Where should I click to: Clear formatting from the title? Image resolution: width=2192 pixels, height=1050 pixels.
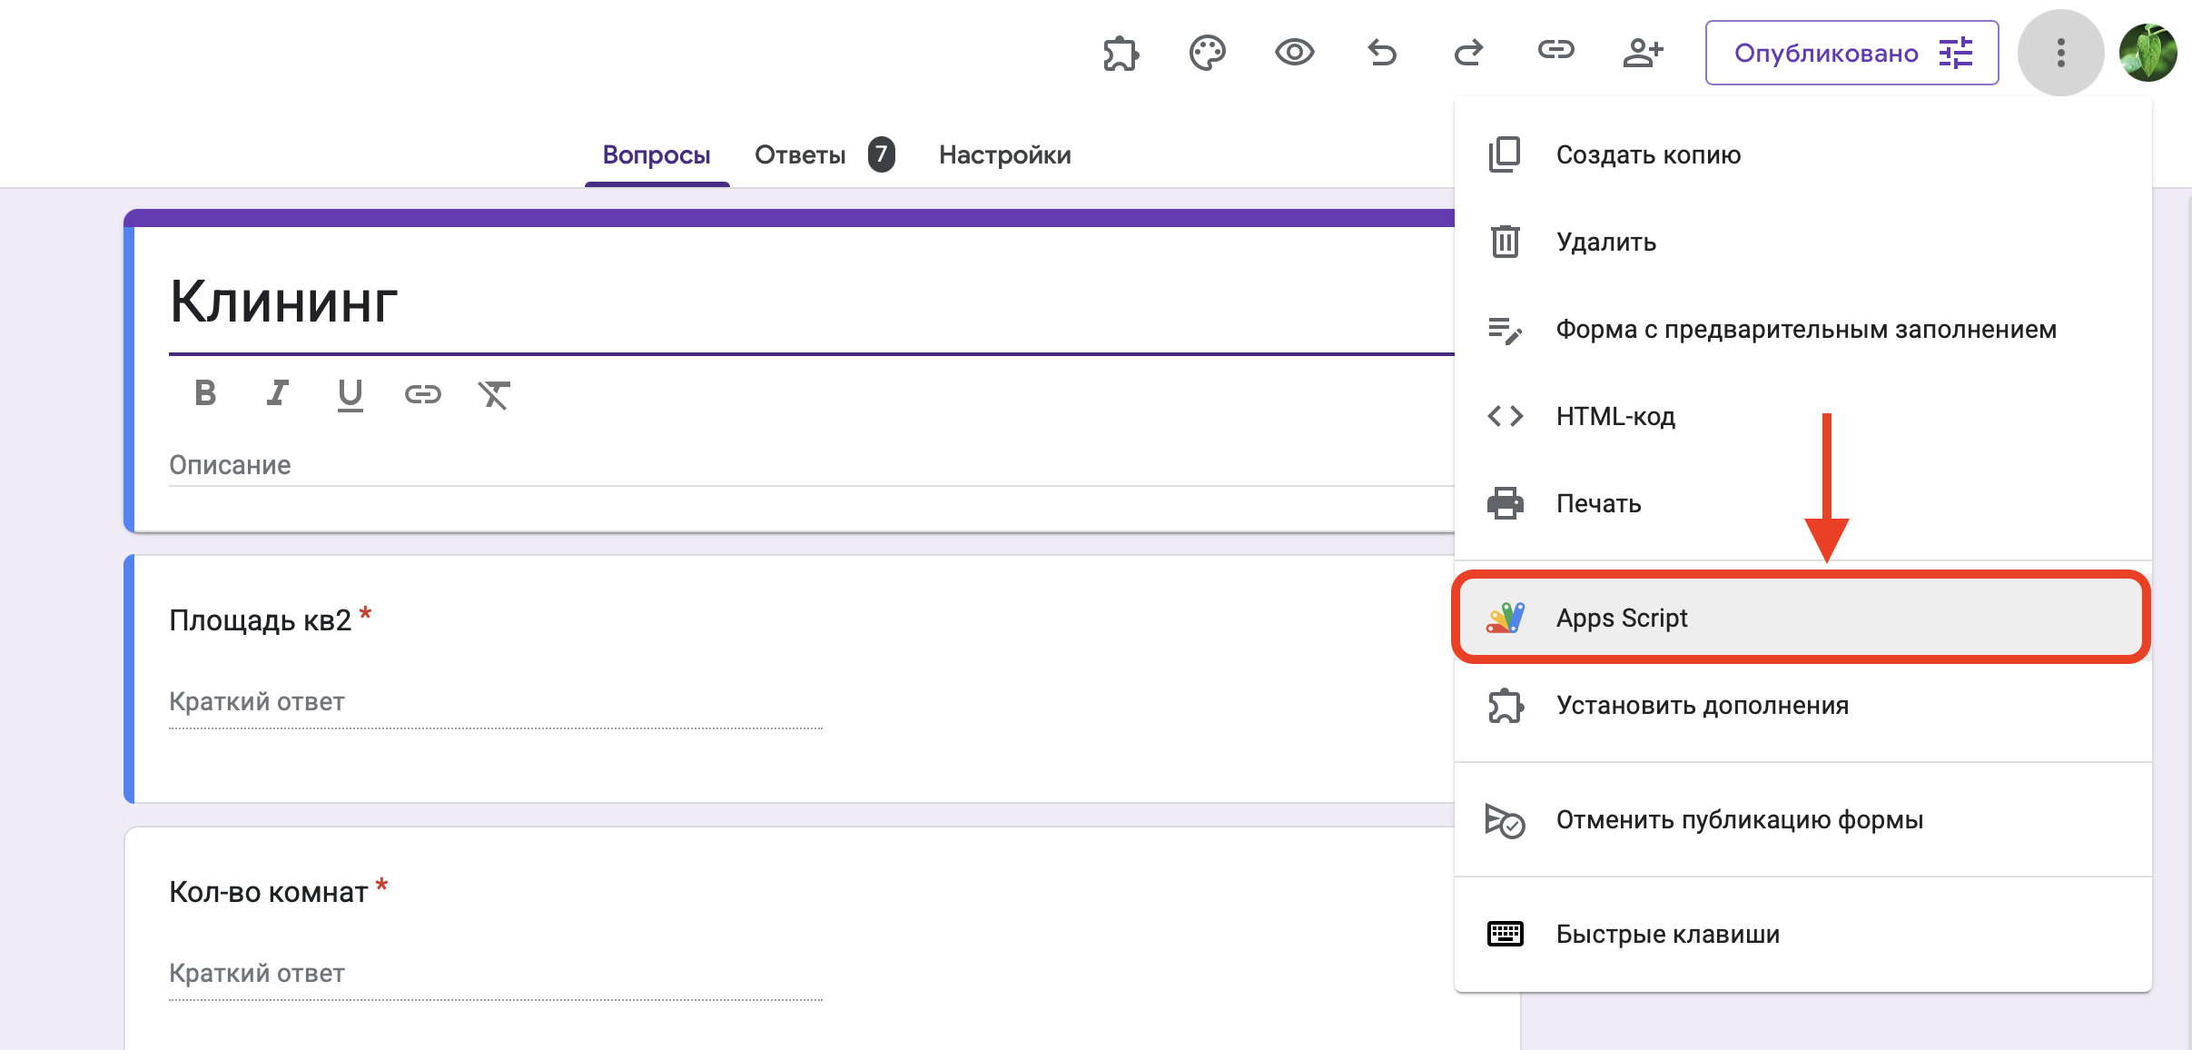click(x=494, y=394)
